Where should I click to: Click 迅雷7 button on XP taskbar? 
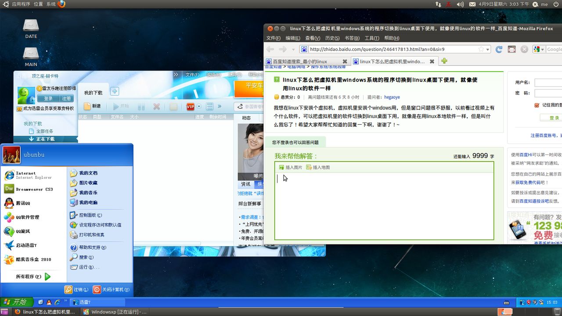(x=97, y=302)
